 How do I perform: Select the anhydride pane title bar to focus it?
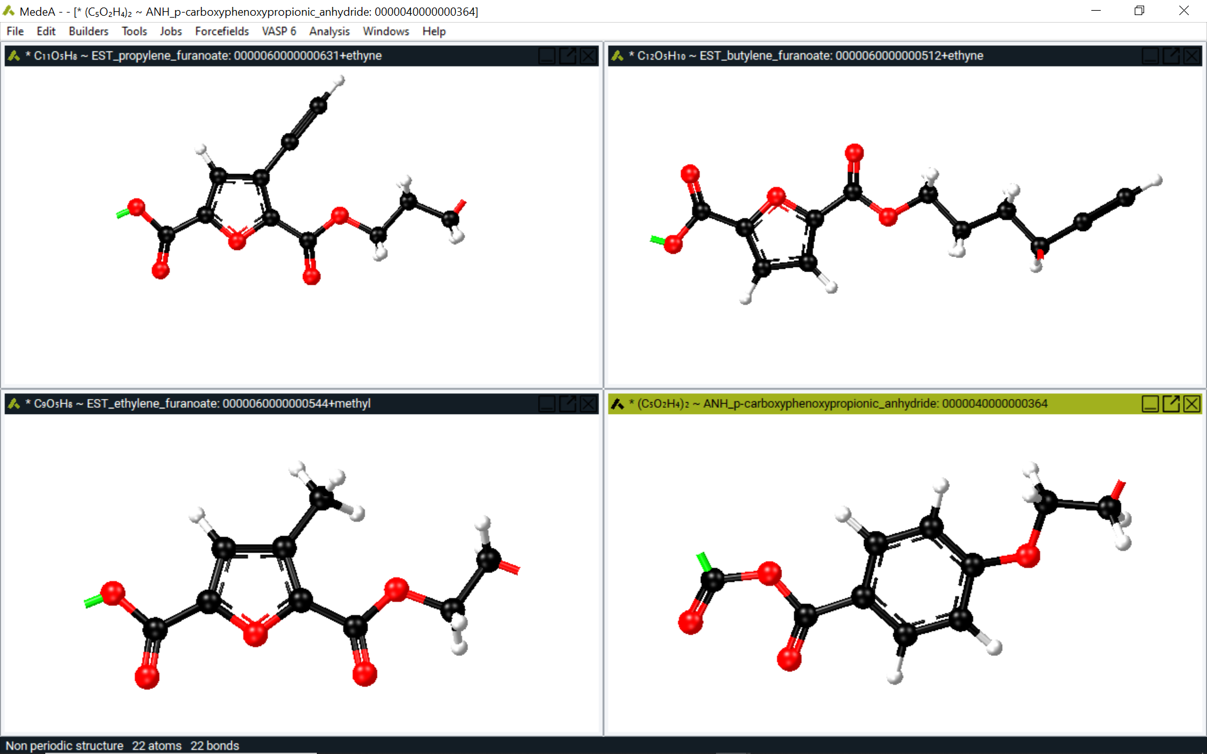pos(880,404)
